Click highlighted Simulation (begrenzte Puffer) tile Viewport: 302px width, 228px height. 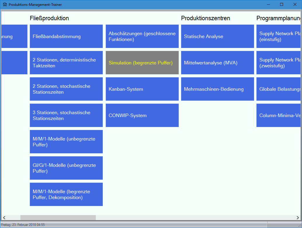142,63
